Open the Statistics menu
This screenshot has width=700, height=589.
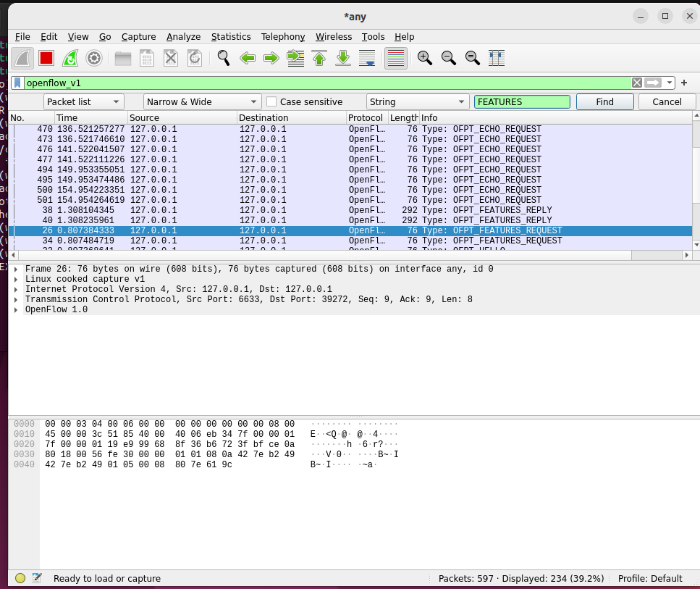[x=231, y=37]
